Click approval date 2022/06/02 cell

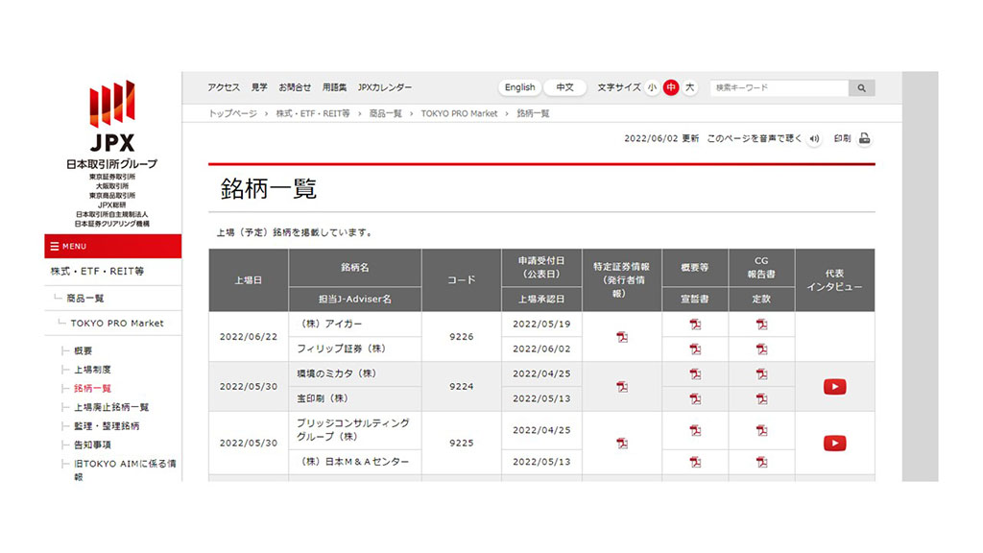click(x=541, y=349)
